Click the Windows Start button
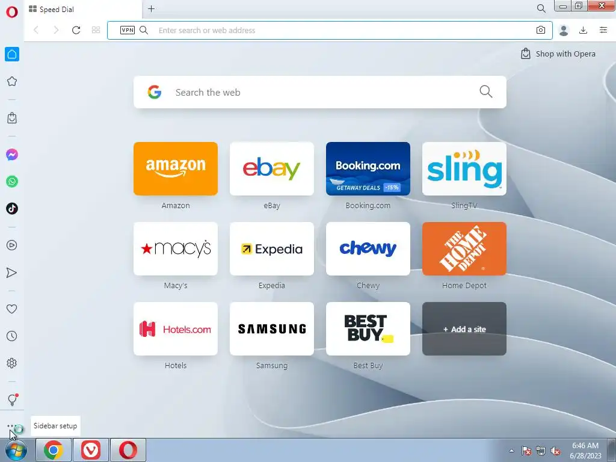The height and width of the screenshot is (462, 616). 16,450
